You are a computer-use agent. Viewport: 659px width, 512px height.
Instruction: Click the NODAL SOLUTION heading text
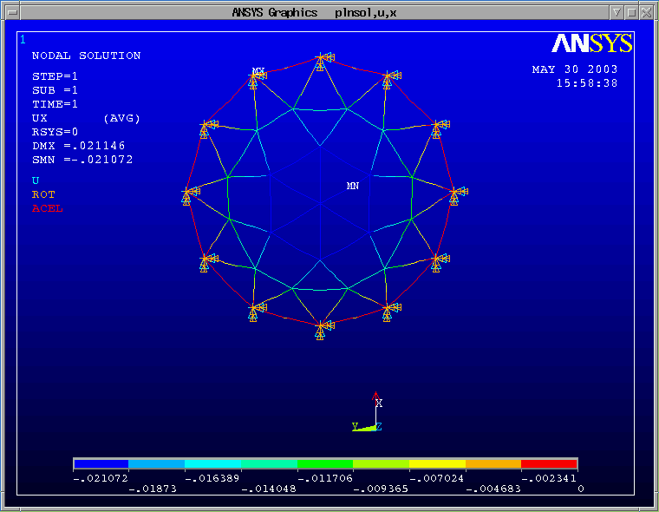(86, 56)
